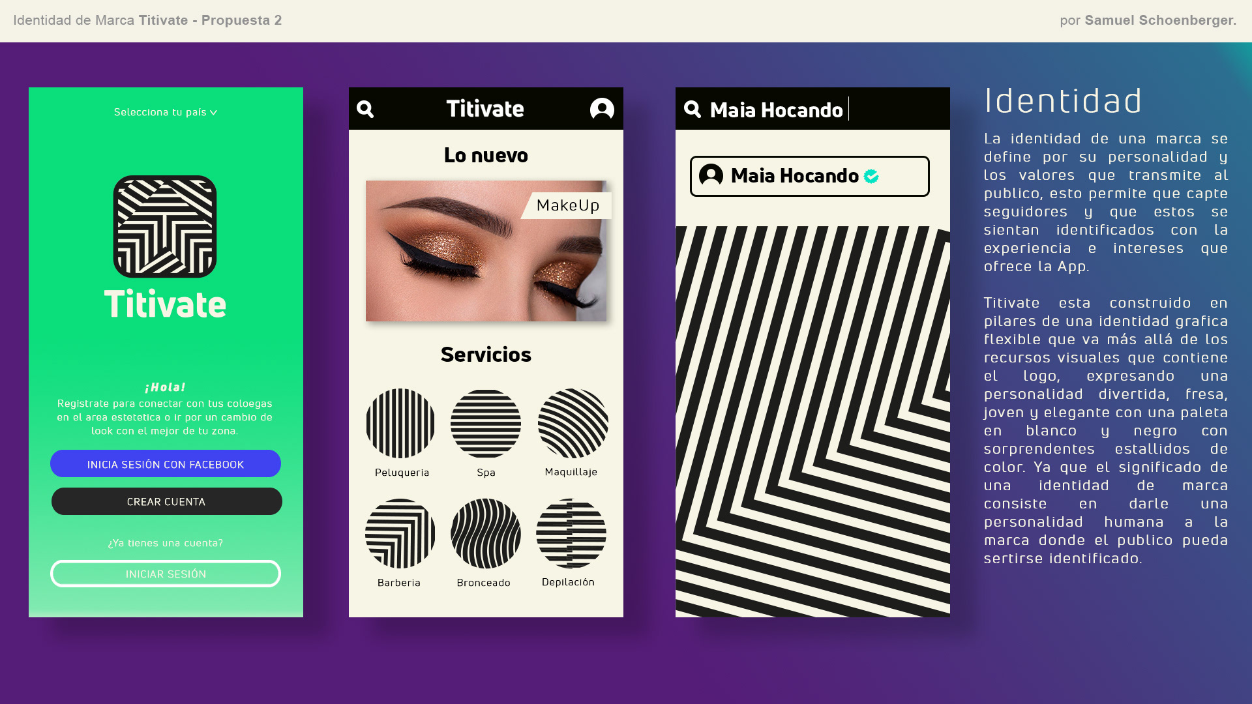
Task: Open the Bronceado wavy-stripe icon
Action: point(486,534)
